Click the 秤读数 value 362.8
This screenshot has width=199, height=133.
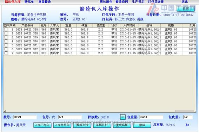[105, 117]
